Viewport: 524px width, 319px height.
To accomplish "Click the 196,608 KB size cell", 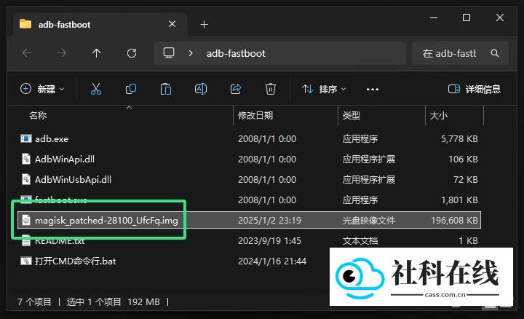I will click(454, 221).
